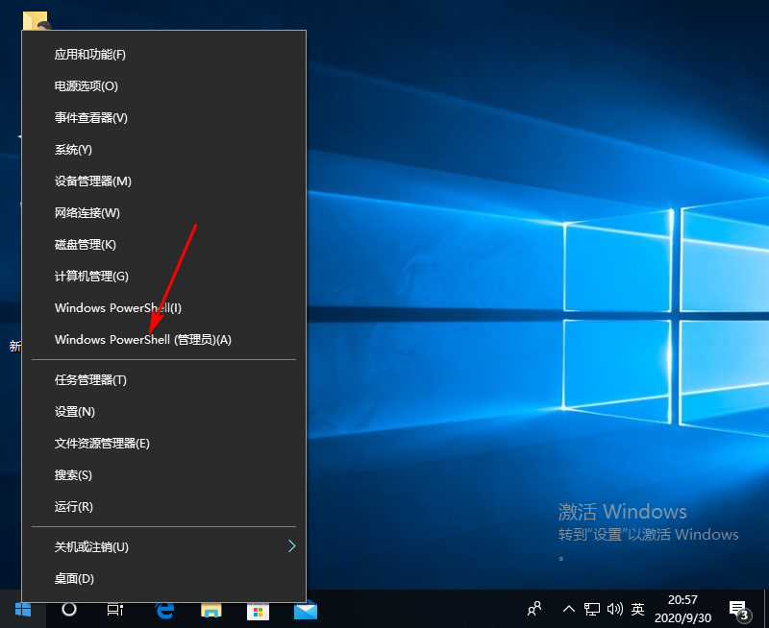This screenshot has height=628, width=769.
Task: Open the Mail app from the taskbar
Action: pos(306,609)
